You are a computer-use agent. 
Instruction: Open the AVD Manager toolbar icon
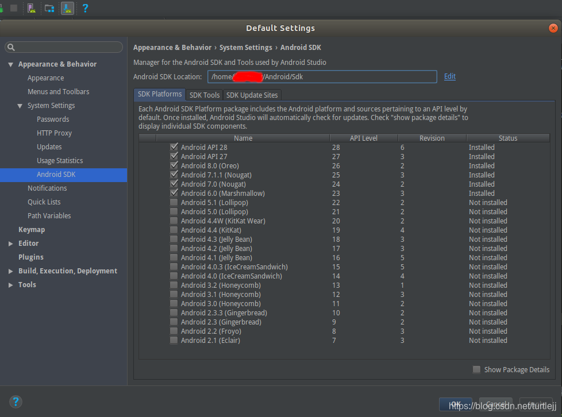[x=32, y=8]
